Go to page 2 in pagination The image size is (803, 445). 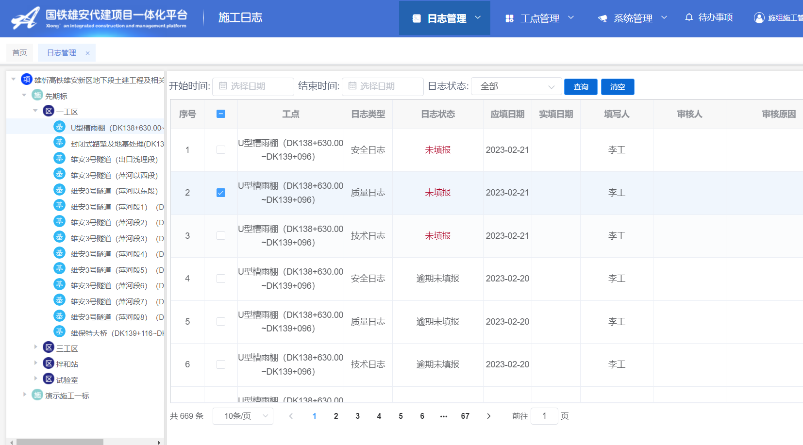[x=336, y=416]
